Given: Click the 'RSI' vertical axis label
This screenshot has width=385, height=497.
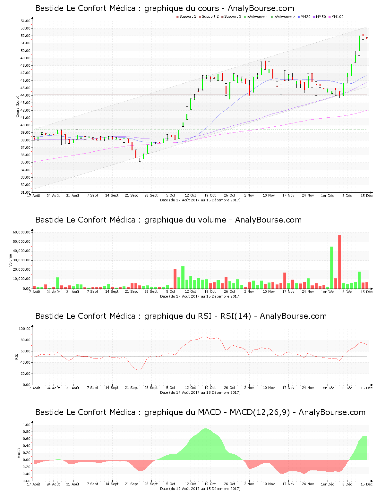Looking at the screenshot, I should coord(16,357).
